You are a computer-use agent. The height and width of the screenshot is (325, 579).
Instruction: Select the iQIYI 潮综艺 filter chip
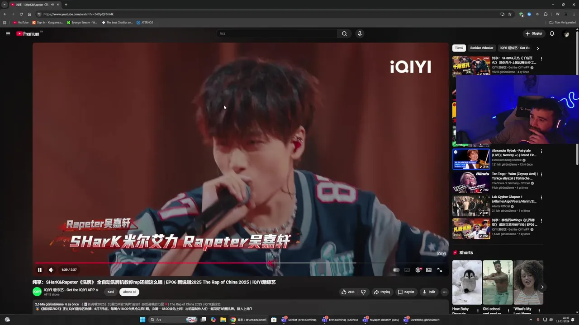tap(515, 48)
